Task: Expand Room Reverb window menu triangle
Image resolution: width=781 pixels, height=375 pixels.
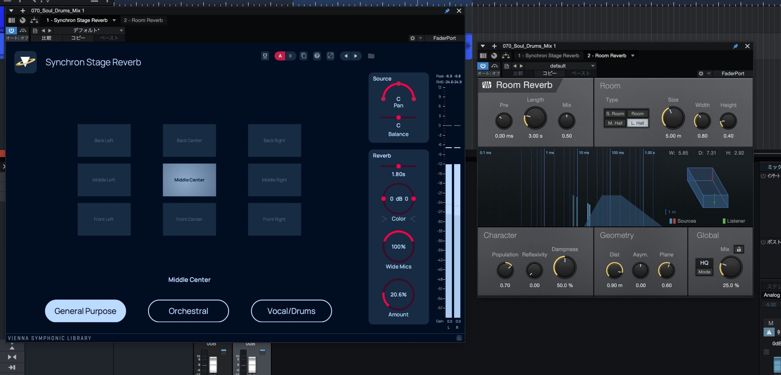Action: [483, 46]
